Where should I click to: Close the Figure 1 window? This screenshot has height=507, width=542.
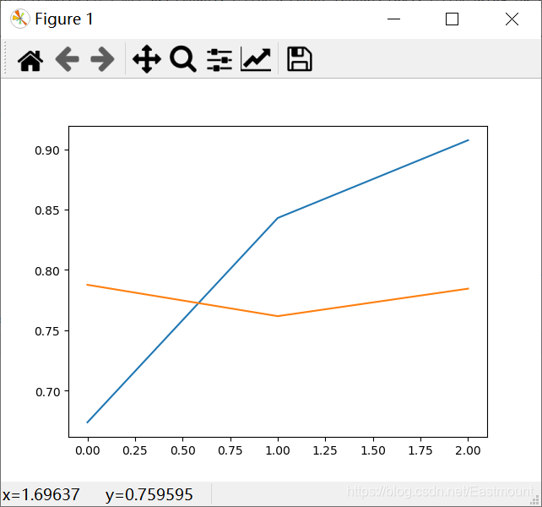click(x=512, y=19)
